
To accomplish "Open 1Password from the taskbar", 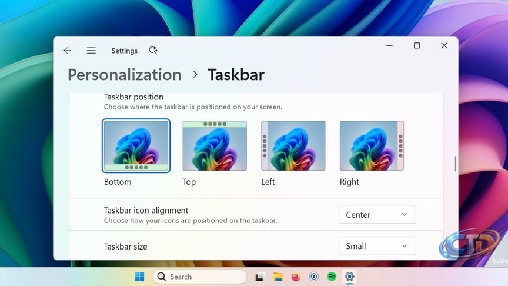I will click(313, 277).
